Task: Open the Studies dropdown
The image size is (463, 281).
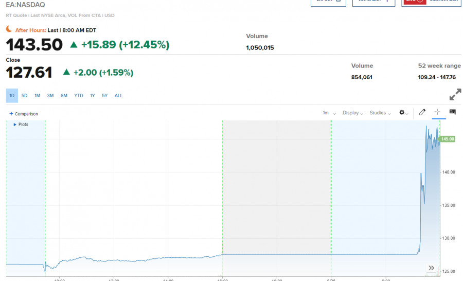Action: (380, 113)
